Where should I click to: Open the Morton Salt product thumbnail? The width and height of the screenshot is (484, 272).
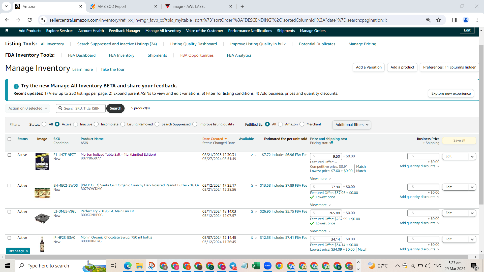click(x=42, y=161)
